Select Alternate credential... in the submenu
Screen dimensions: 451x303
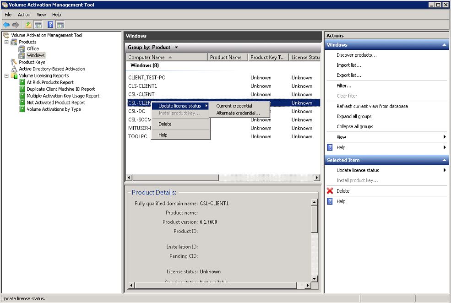pyautogui.click(x=238, y=113)
